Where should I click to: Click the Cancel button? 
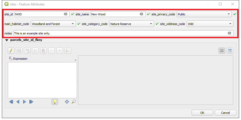coord(225,113)
